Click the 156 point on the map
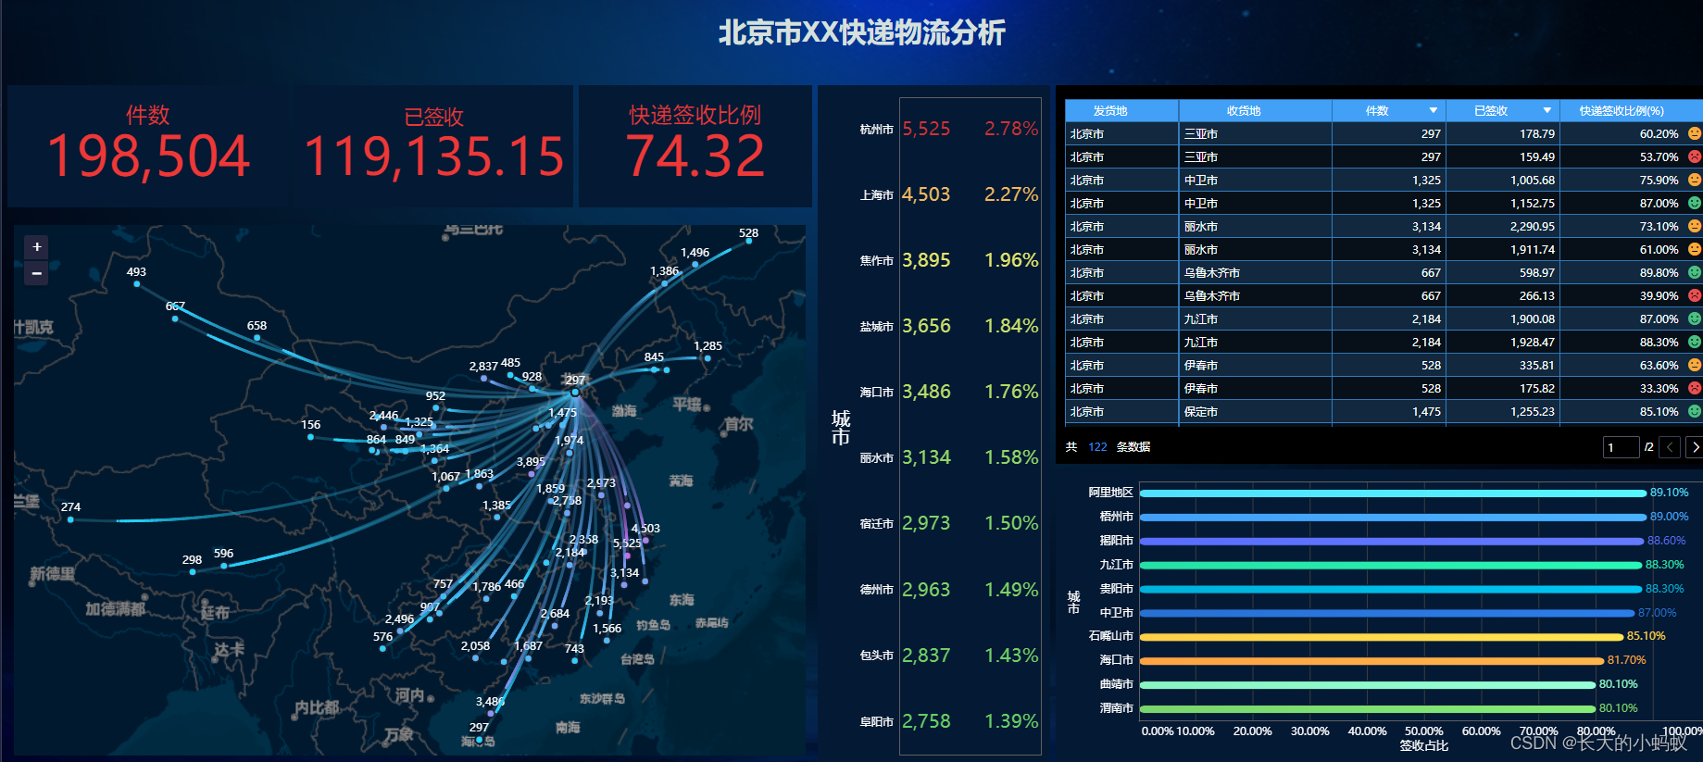This screenshot has width=1703, height=762. click(310, 437)
